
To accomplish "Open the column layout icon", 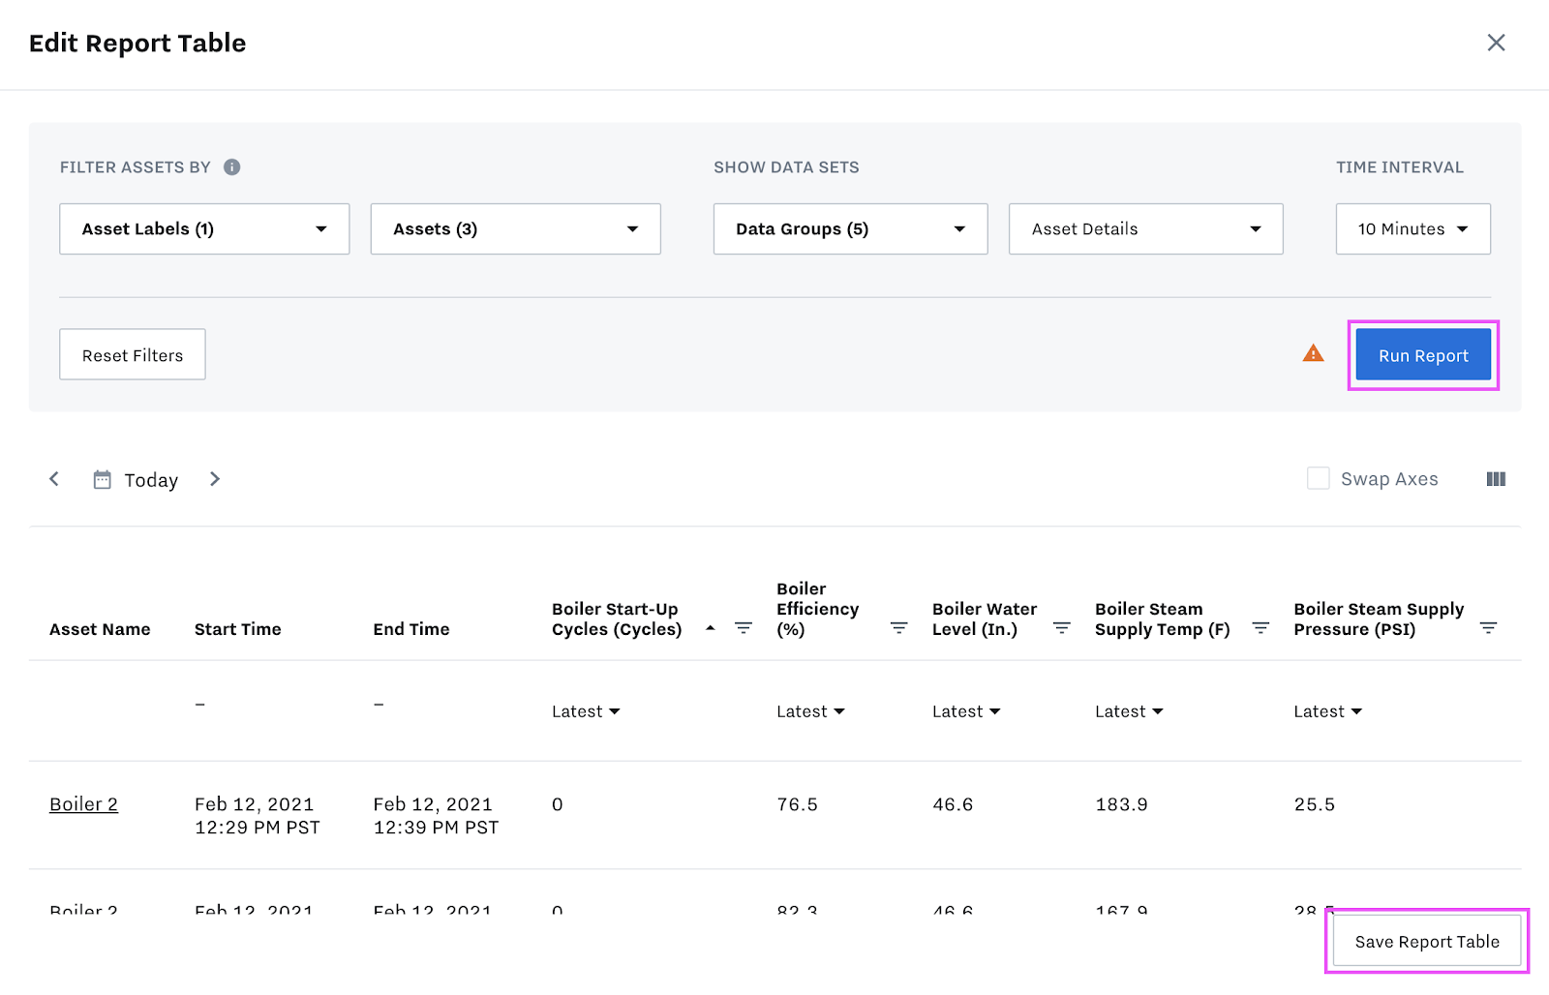I will 1496,479.
